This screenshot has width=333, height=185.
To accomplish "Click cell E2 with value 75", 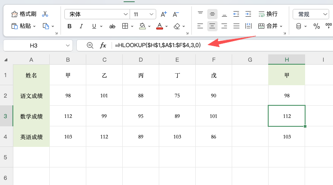I will point(177,95).
